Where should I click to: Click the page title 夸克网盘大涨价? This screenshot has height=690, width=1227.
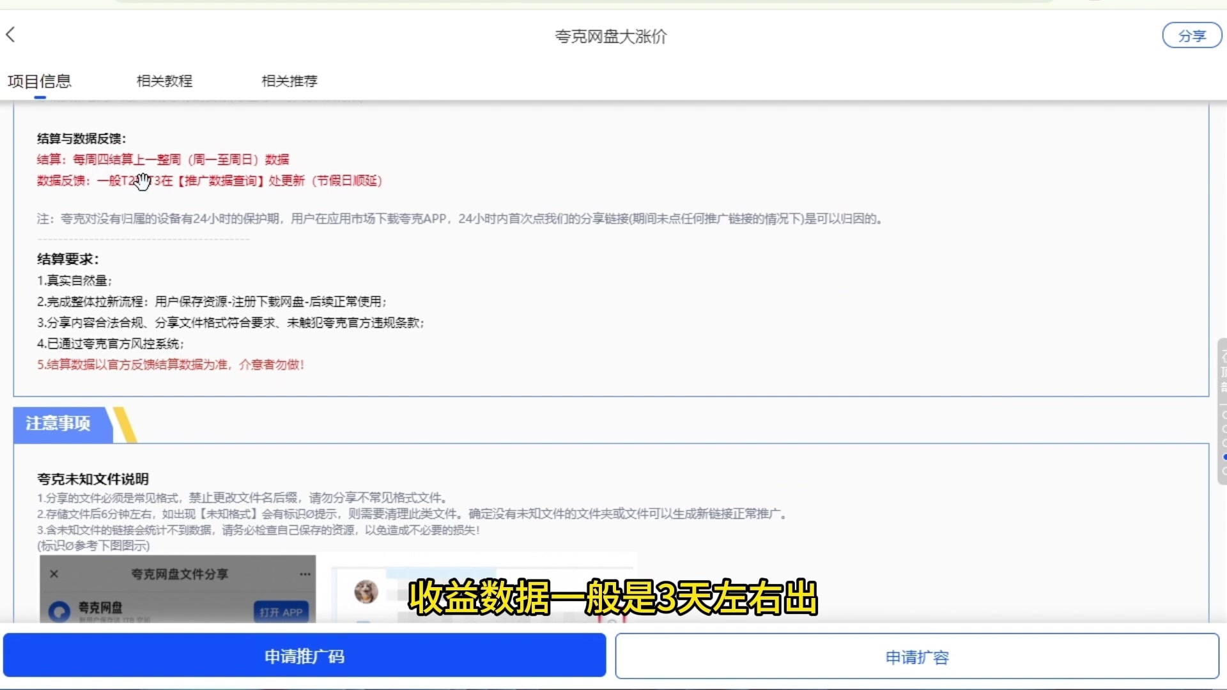click(x=611, y=36)
